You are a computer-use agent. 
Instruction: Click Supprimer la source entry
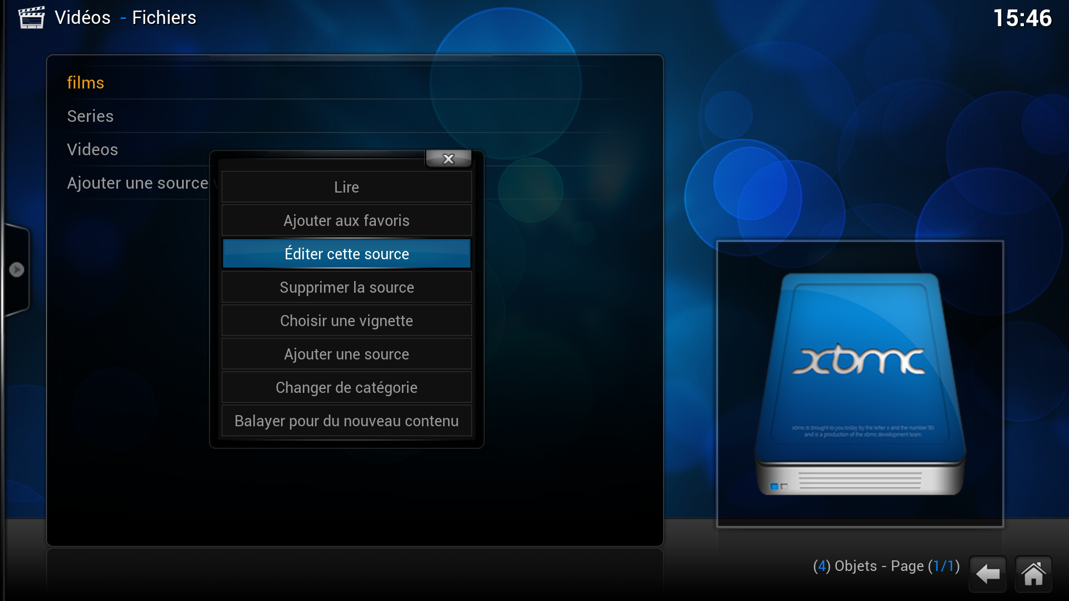pos(346,288)
